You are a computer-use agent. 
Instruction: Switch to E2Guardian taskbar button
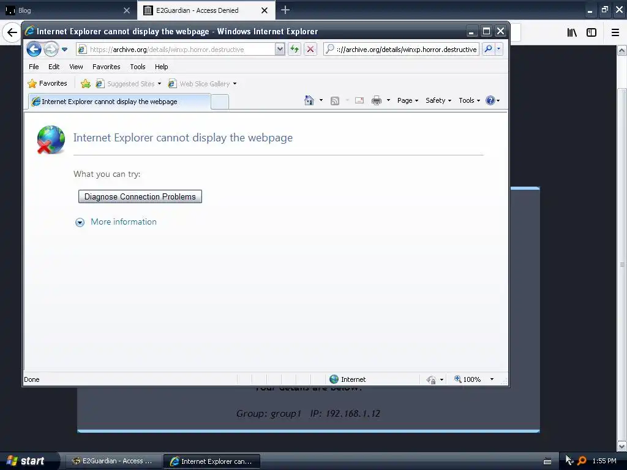tap(113, 461)
